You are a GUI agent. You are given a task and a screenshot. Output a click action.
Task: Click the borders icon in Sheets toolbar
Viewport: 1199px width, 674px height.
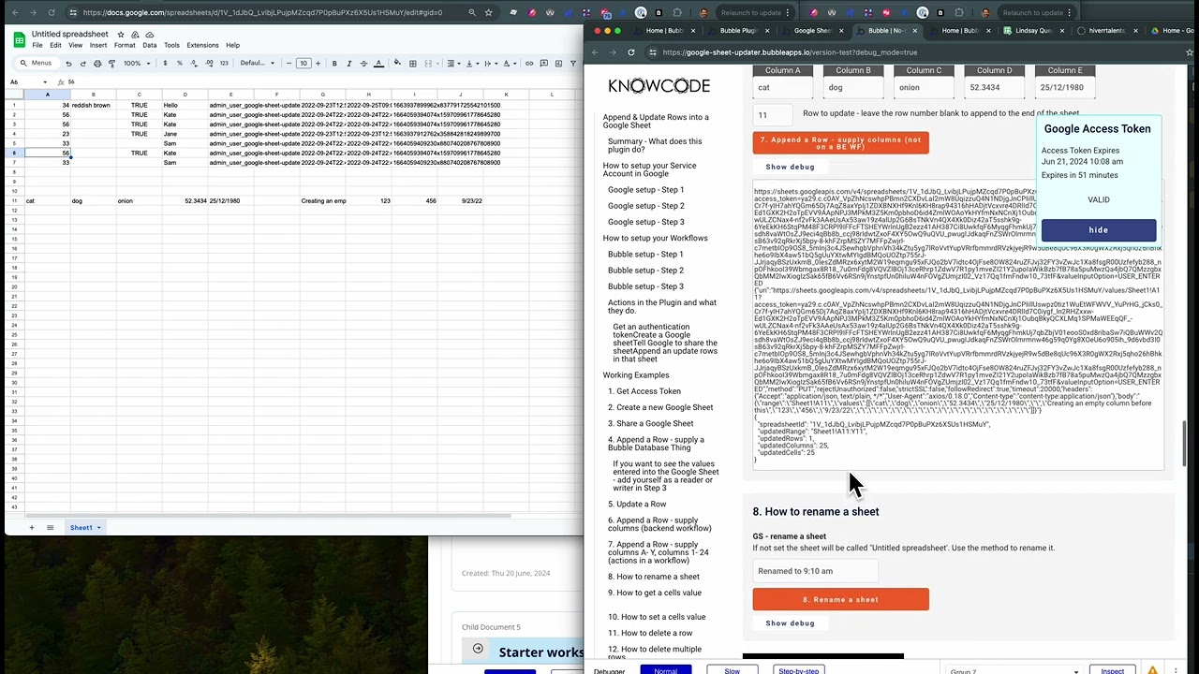[x=413, y=64]
